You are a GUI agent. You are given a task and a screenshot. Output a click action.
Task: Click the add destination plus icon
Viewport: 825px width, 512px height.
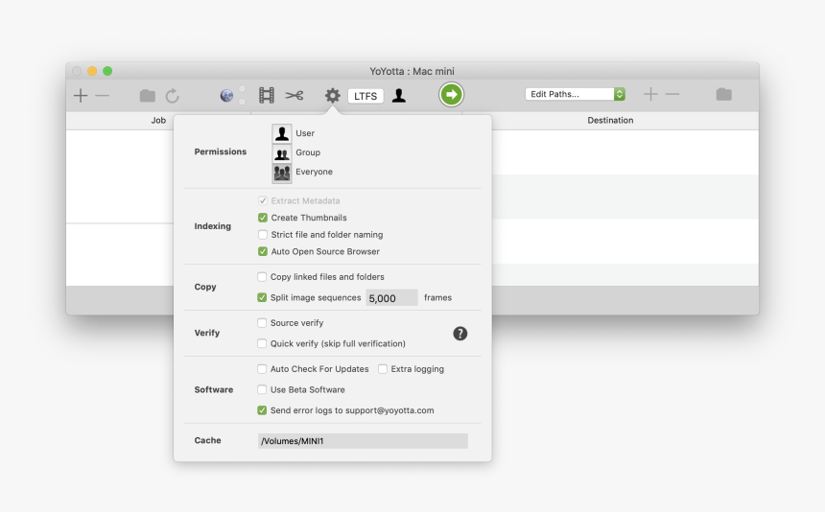click(650, 94)
